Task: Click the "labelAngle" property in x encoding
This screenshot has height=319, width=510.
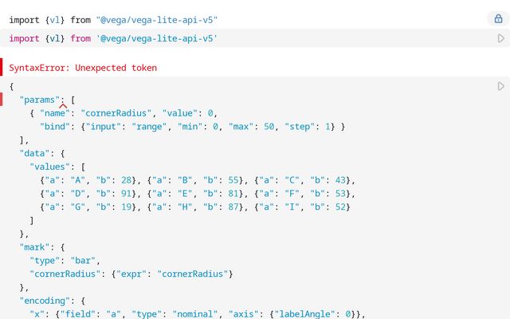Action: pos(304,313)
